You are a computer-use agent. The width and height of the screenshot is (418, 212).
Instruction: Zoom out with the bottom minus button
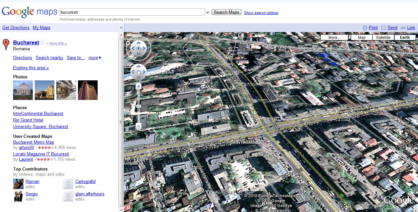pyautogui.click(x=139, y=126)
